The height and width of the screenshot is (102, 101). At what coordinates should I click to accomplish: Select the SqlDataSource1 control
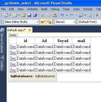(33, 77)
